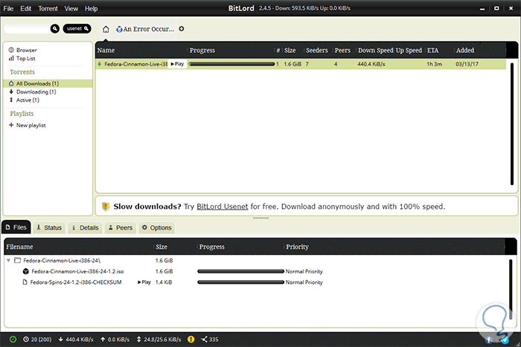Screen dimensions: 521x347
Task: Click the yellow warning status icon
Action: click(x=191, y=340)
